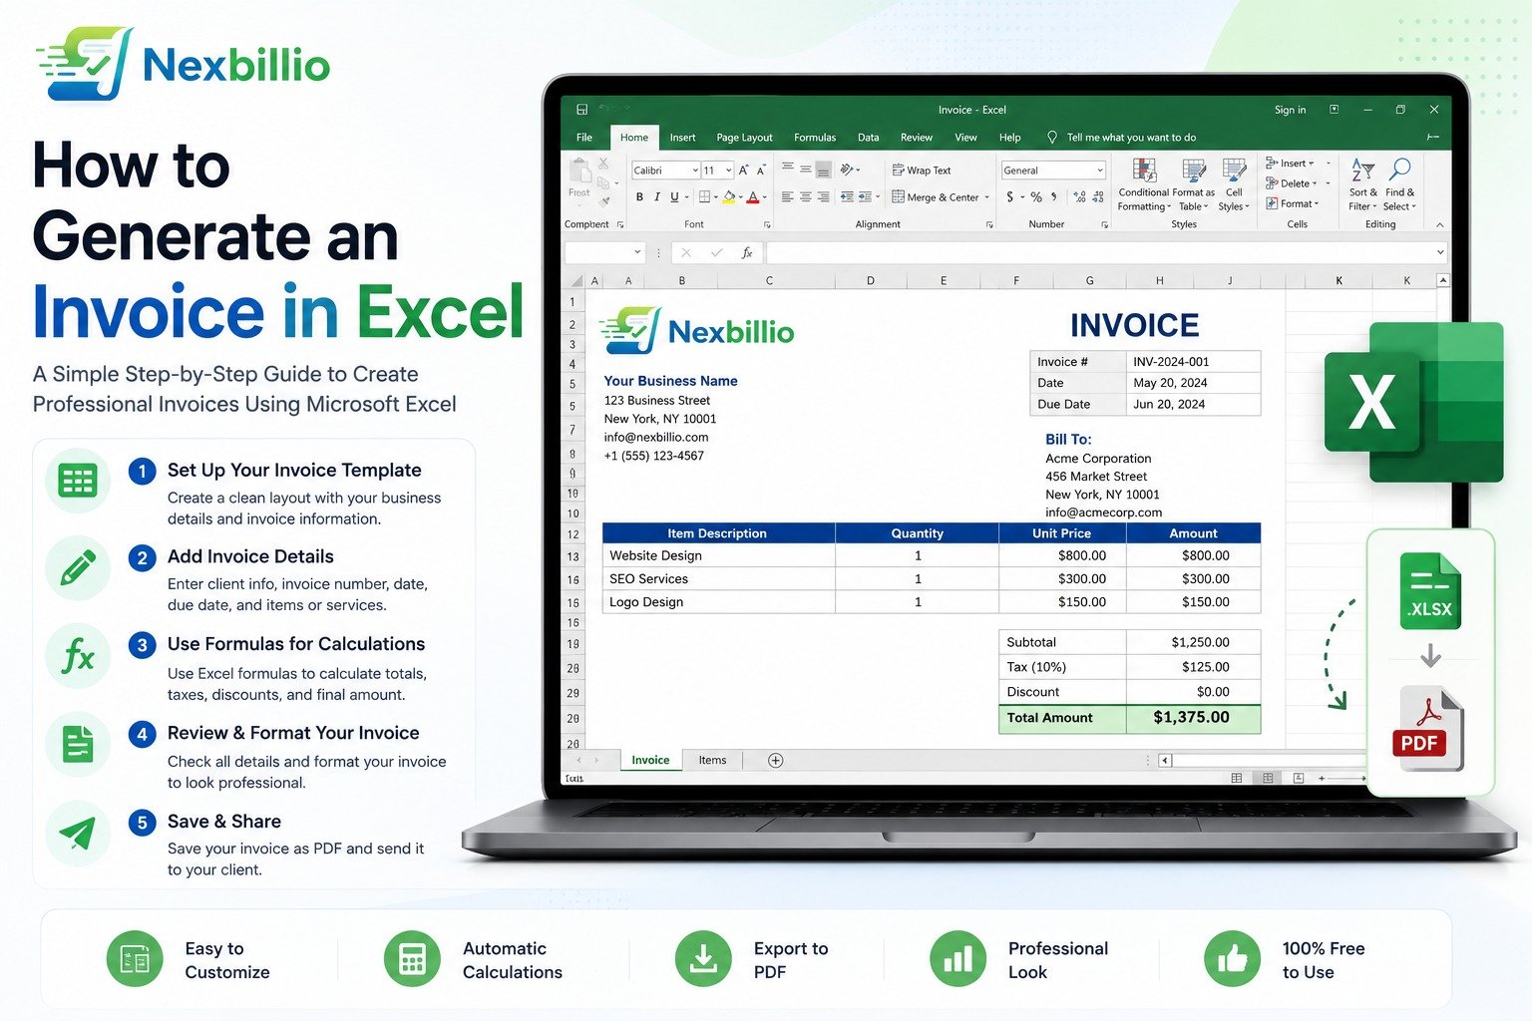Toggle Italic formatting
Image resolution: width=1532 pixels, height=1021 pixels.
656,197
